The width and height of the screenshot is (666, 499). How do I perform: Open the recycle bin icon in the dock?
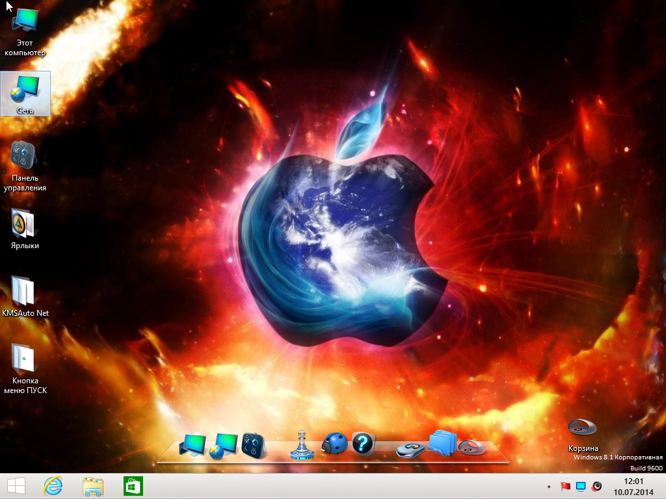point(472,447)
